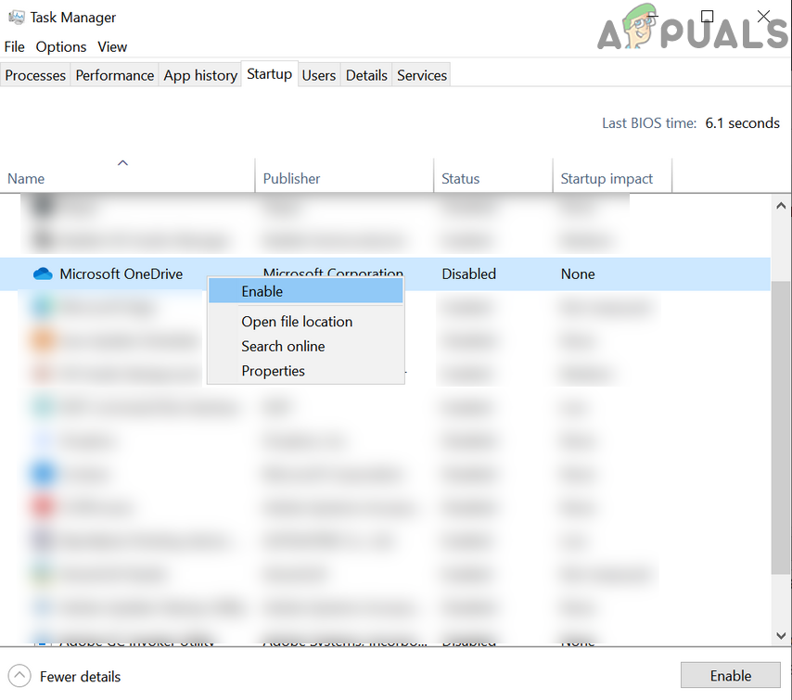Switch to the Processes tab
Viewport: 792px width, 700px height.
pyautogui.click(x=35, y=75)
